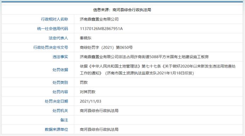The image size is (245, 136).
Task: Select the decision date 2021/11/03
Action: [x=91, y=101]
